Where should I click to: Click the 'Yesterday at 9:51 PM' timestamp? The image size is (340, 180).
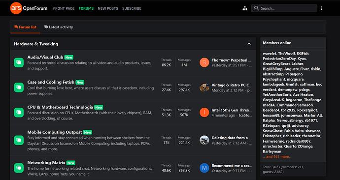[x=229, y=65]
